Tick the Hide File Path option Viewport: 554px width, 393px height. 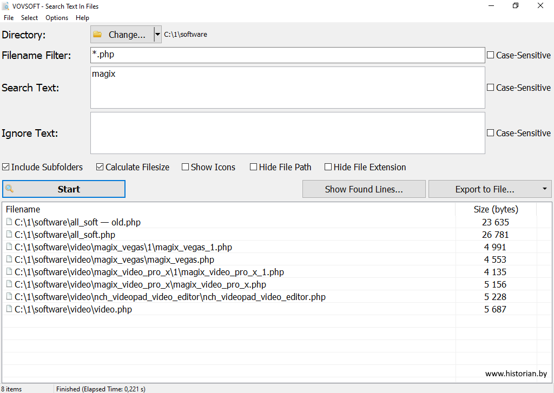[253, 167]
